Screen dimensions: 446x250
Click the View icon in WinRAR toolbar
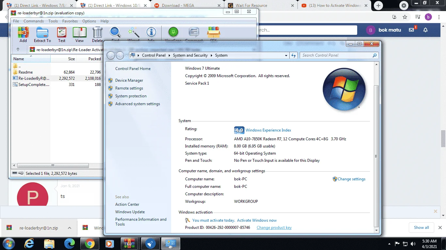point(80,35)
